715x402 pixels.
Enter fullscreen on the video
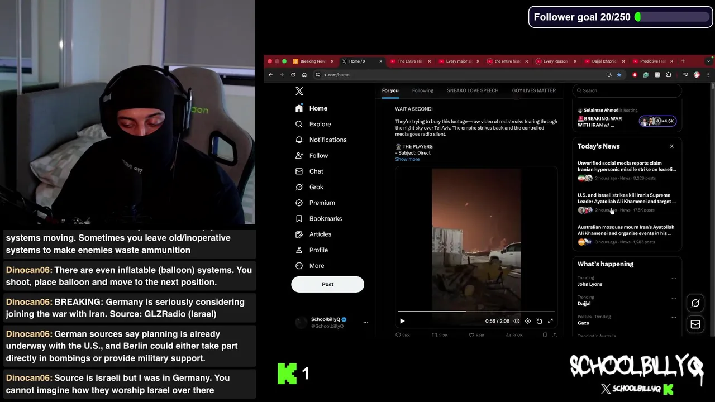tap(550, 321)
